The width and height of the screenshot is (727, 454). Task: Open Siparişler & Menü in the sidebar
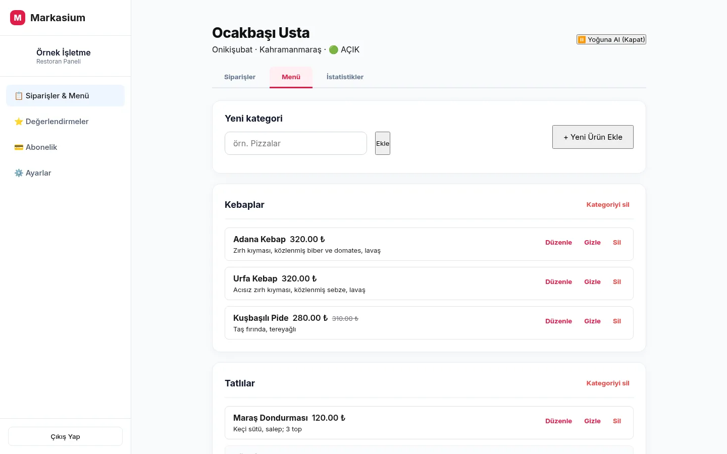pos(65,96)
